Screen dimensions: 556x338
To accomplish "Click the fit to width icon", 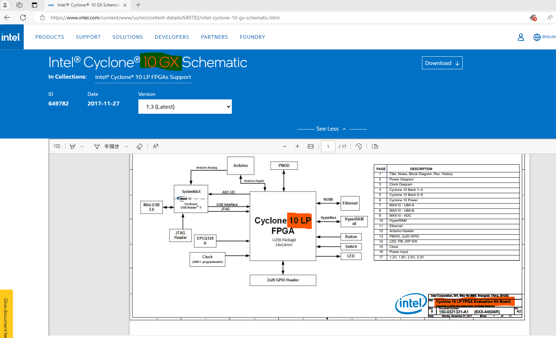I will pyautogui.click(x=311, y=146).
